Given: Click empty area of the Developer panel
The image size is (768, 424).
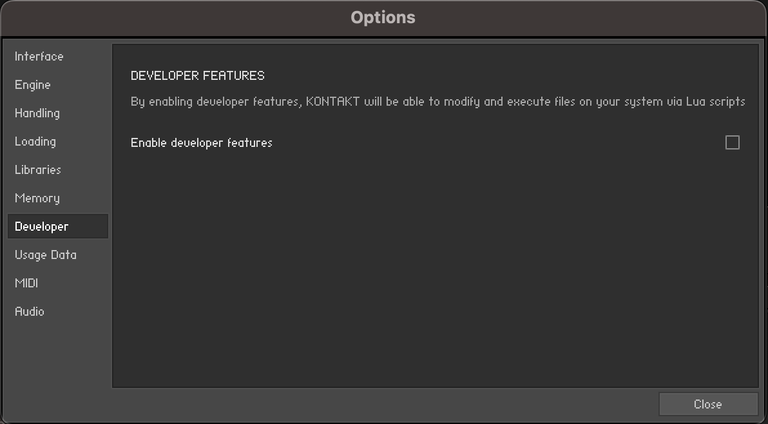Looking at the screenshot, I should coord(435,271).
